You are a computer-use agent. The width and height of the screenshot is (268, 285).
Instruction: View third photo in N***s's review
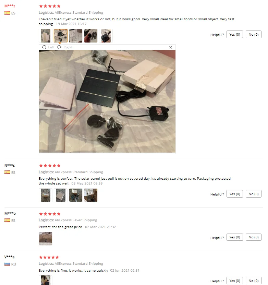point(76,195)
